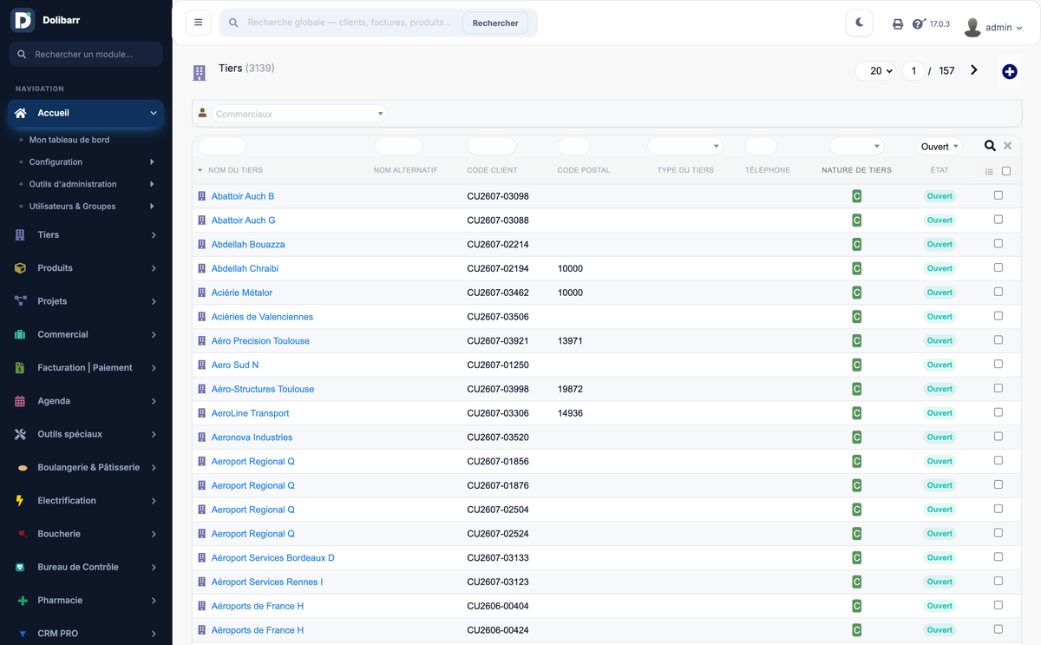Open the Facturation | Paiement menu
The height and width of the screenshot is (645, 1041).
point(86,368)
